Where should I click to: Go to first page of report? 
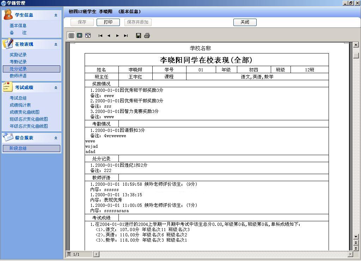click(x=100, y=36)
